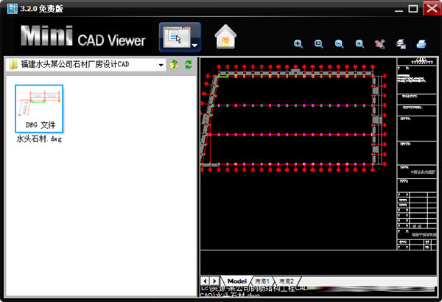
Task: Select the pan hand tool
Action: point(380,43)
